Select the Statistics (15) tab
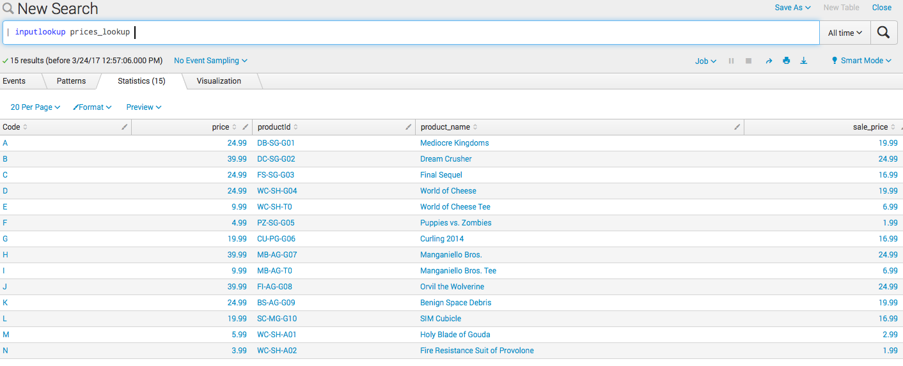 pos(141,81)
